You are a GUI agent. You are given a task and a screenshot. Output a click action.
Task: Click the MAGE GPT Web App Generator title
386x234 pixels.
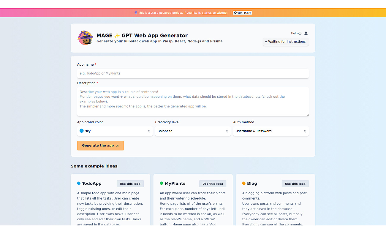[x=142, y=35]
